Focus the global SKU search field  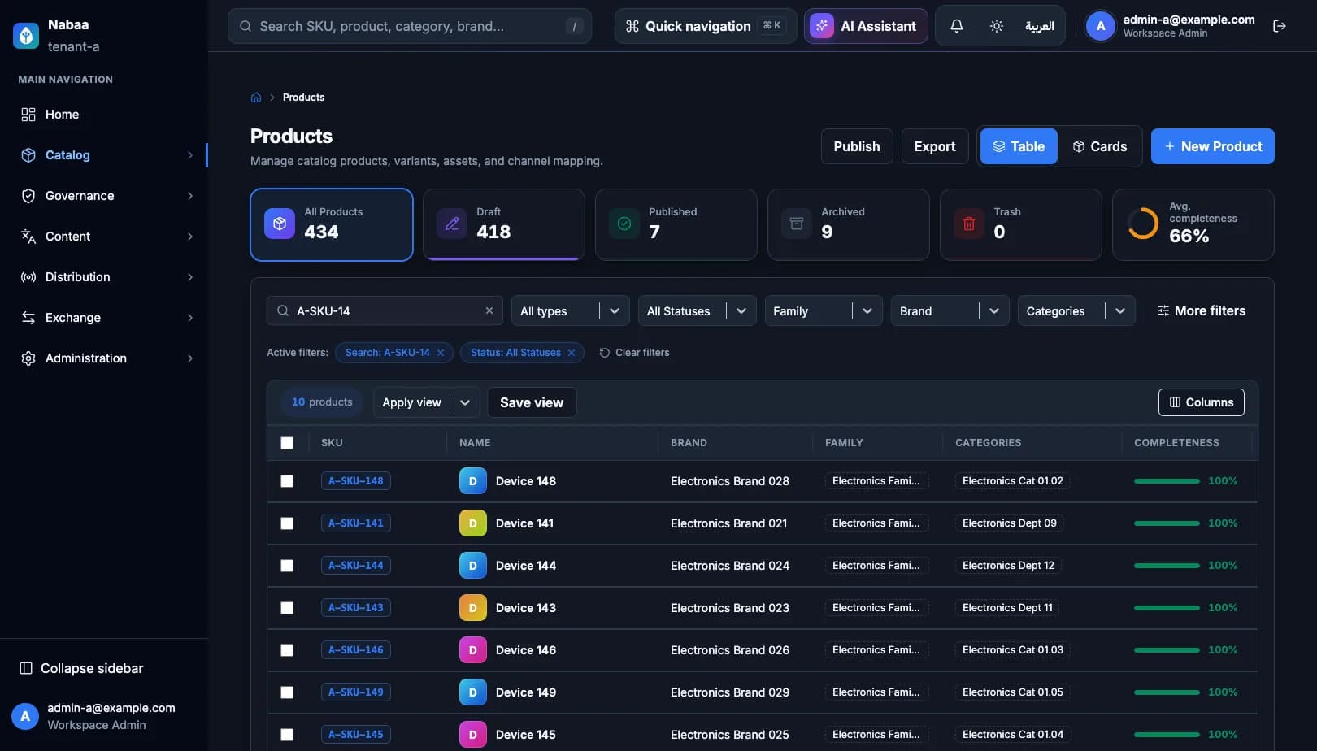tap(410, 26)
